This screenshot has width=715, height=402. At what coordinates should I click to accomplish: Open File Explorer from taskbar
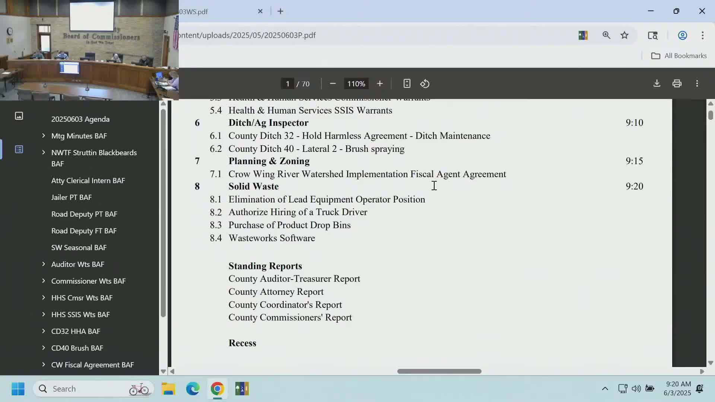168,389
